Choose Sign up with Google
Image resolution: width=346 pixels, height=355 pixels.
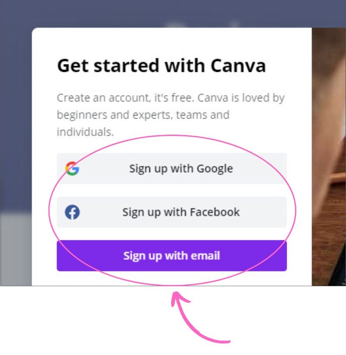pos(172,169)
